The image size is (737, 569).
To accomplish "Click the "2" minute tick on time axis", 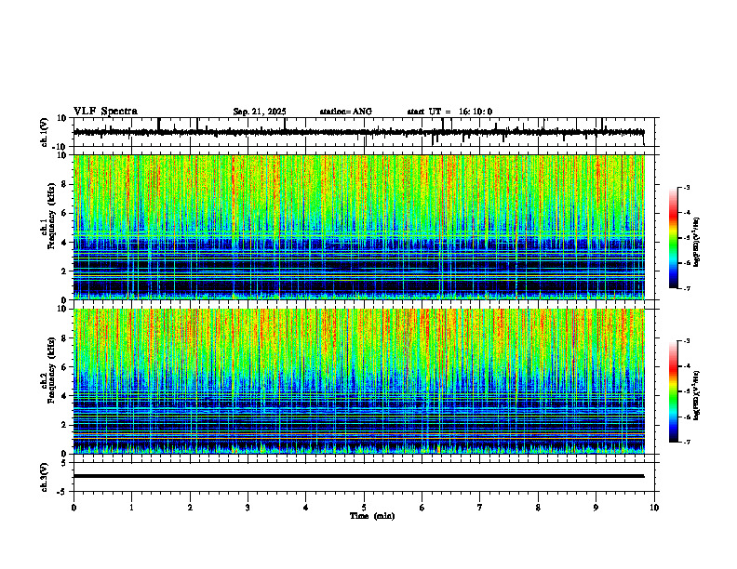I will [190, 508].
